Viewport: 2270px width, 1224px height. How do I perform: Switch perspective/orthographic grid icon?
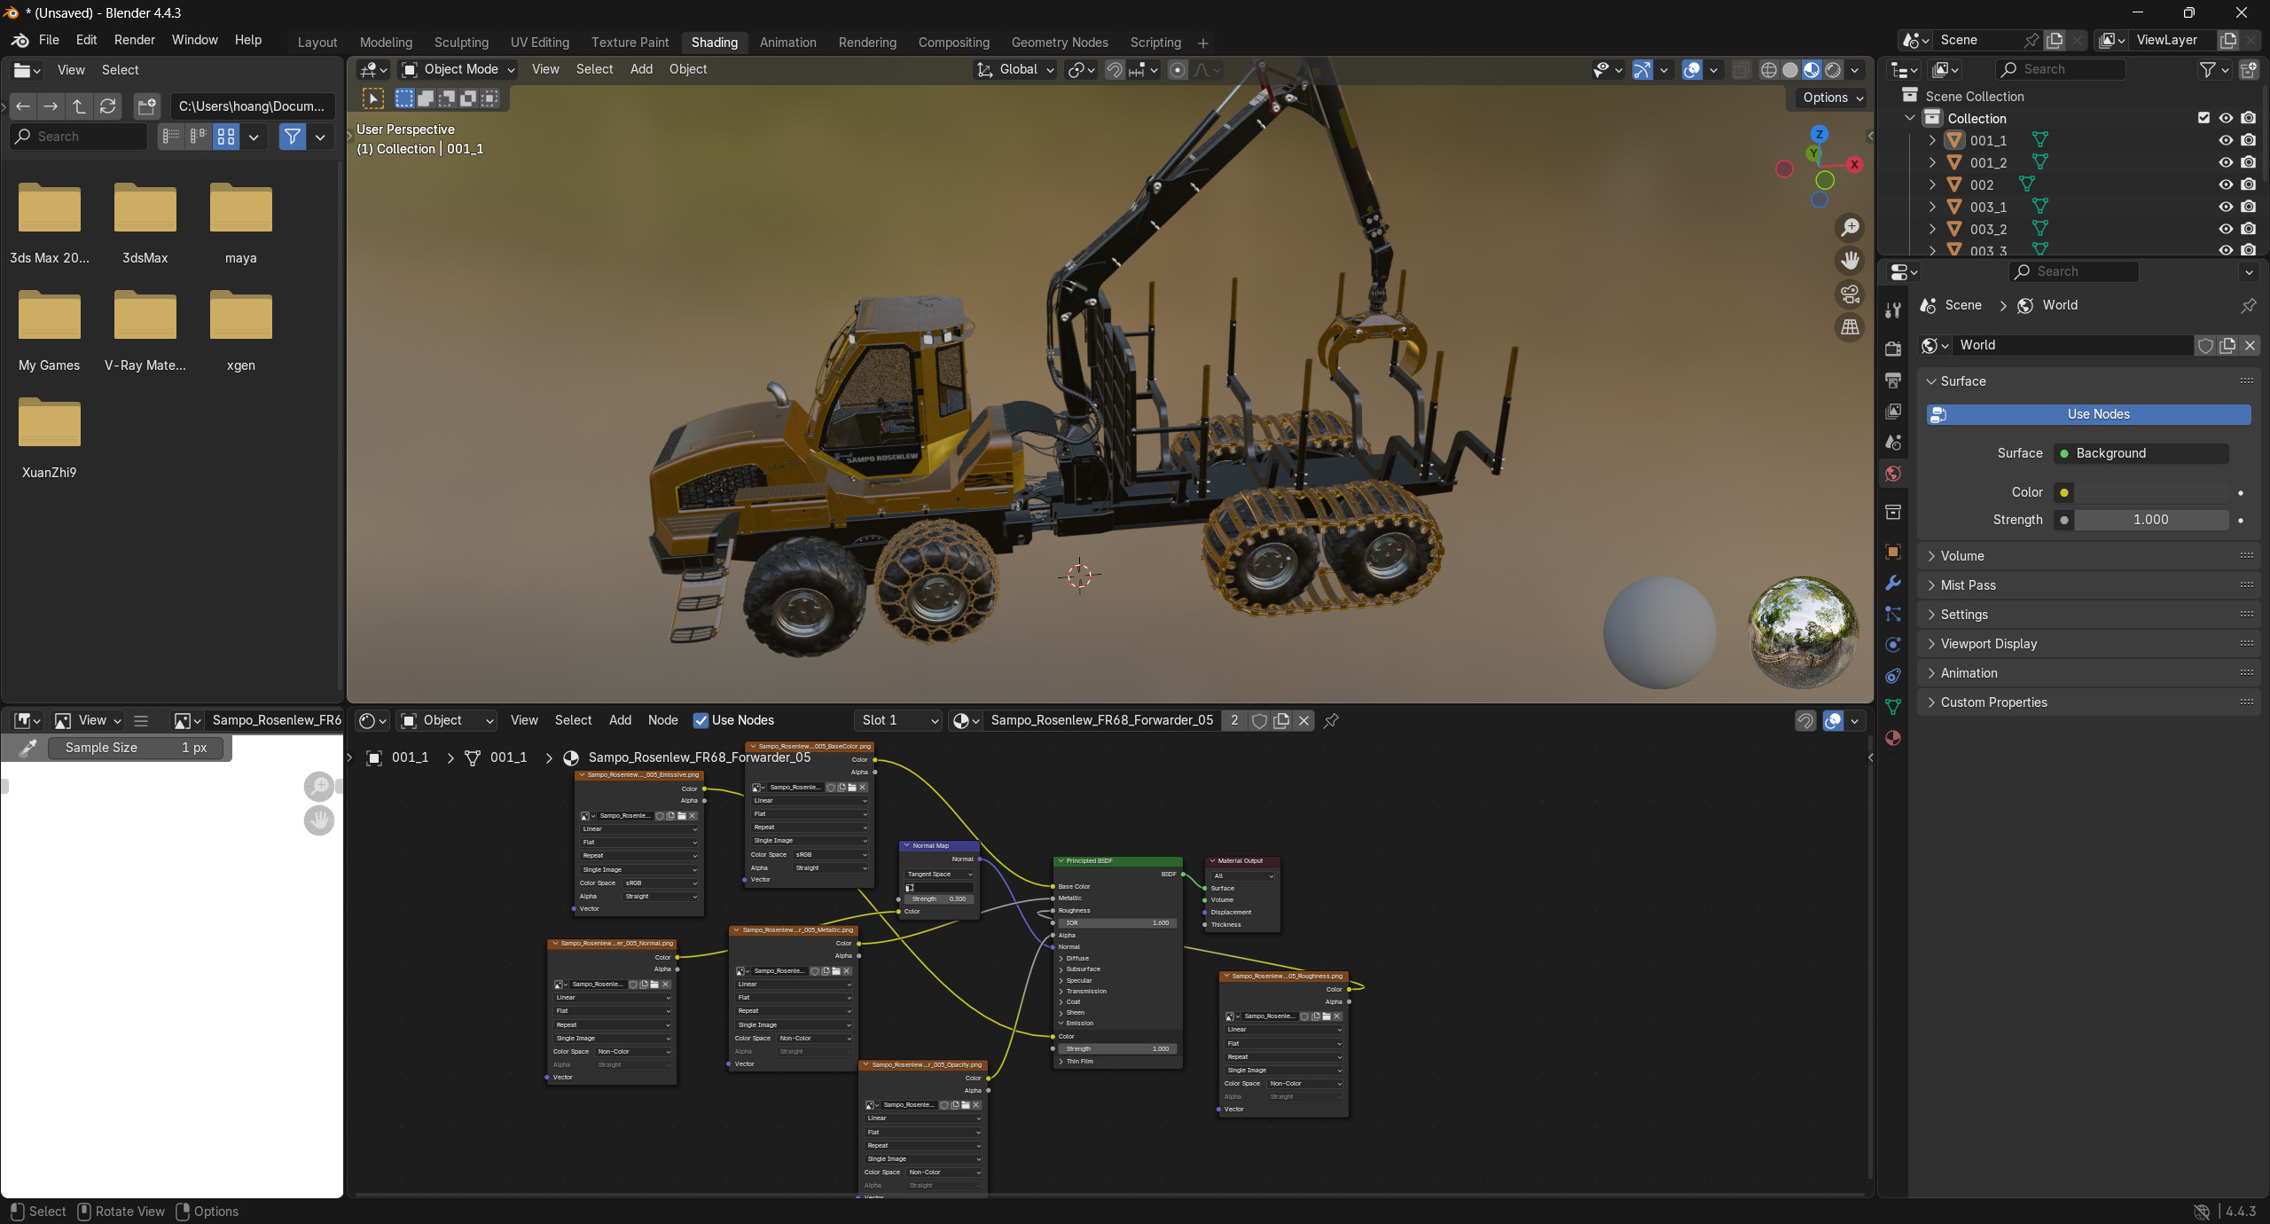click(x=1850, y=327)
